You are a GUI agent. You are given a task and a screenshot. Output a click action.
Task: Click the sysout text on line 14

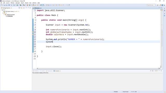[49, 42]
